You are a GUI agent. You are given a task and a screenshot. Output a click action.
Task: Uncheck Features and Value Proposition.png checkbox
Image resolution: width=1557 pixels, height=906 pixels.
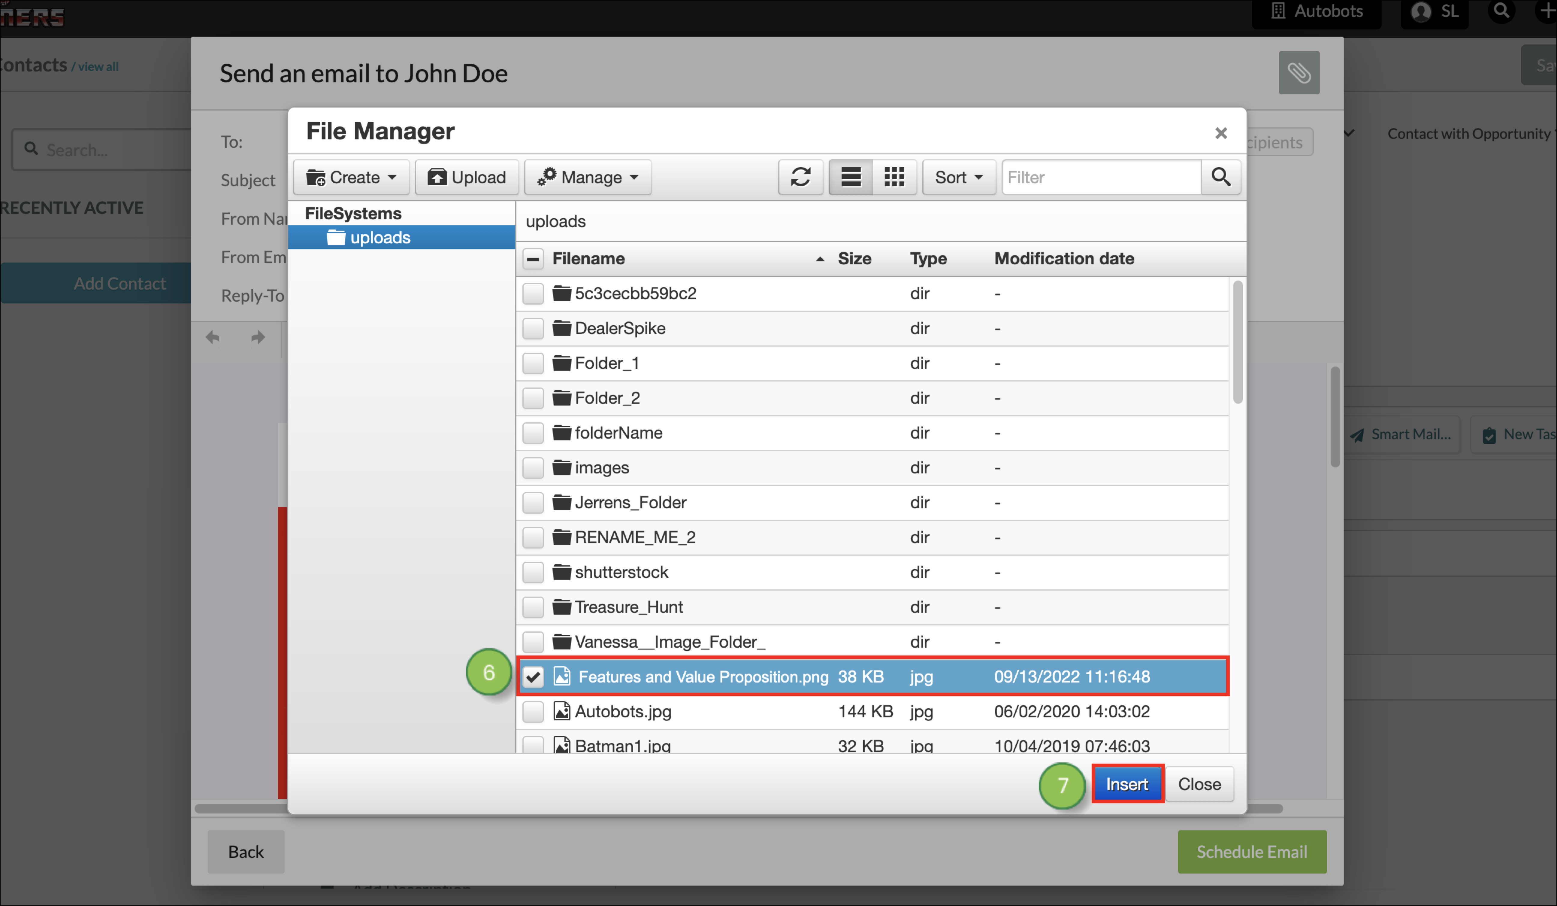point(533,677)
